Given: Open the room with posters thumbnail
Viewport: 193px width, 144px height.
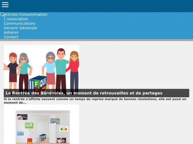Looking at the screenshot, I should [41, 124].
